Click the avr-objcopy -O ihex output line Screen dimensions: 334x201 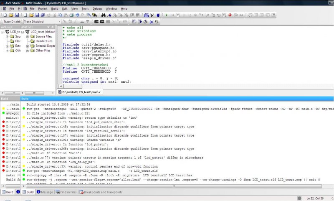[x=109, y=175]
